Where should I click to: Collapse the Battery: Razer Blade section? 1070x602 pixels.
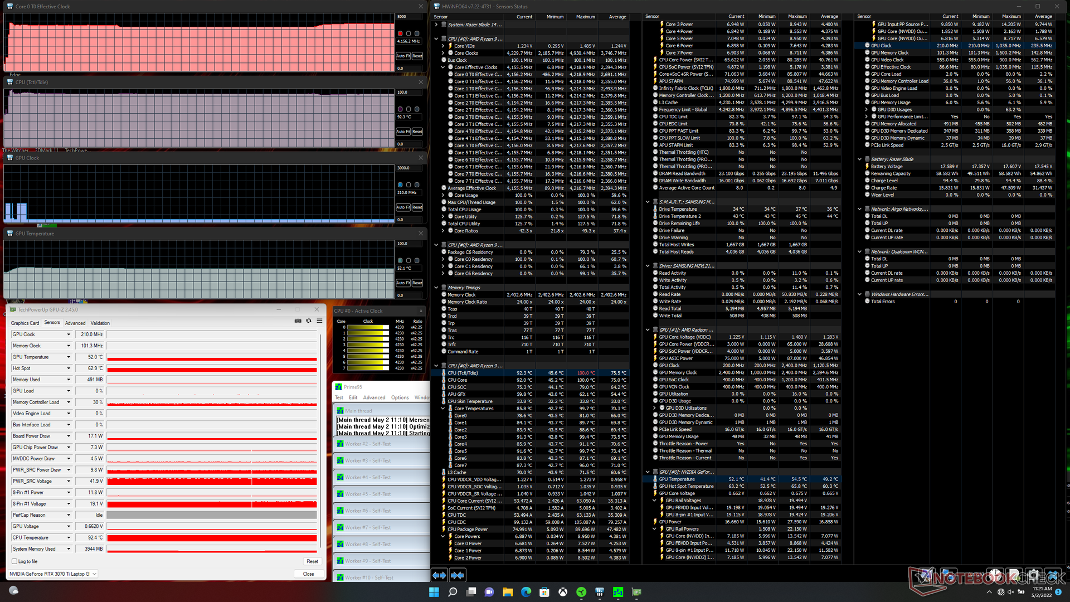tap(860, 159)
